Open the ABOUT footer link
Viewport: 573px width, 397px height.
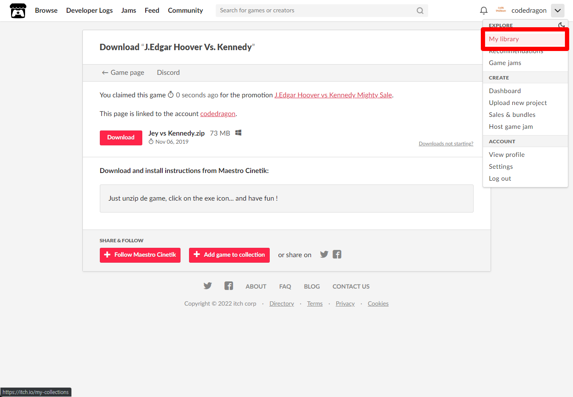coord(256,286)
